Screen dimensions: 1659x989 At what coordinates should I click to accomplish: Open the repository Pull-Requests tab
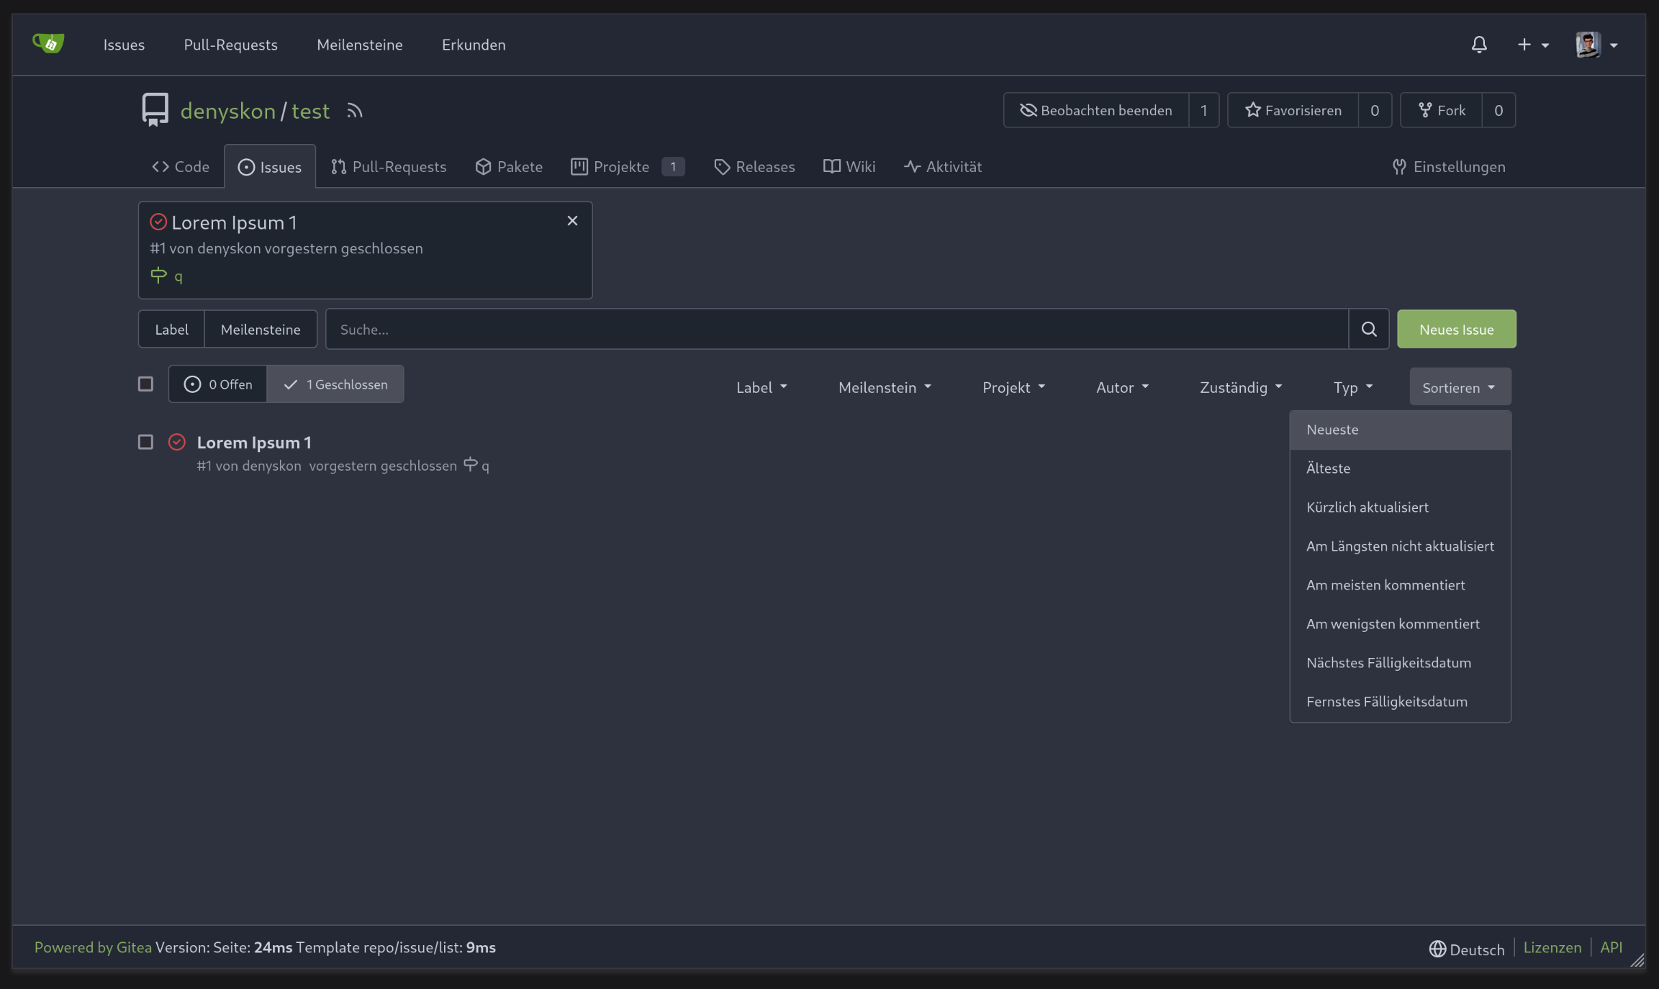point(389,167)
